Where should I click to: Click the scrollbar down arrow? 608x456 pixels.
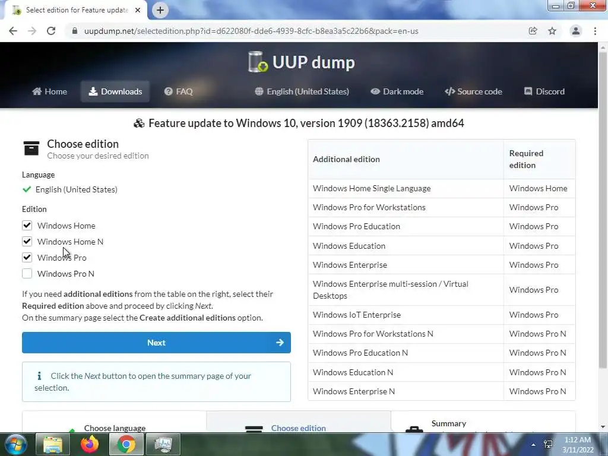tap(603, 427)
